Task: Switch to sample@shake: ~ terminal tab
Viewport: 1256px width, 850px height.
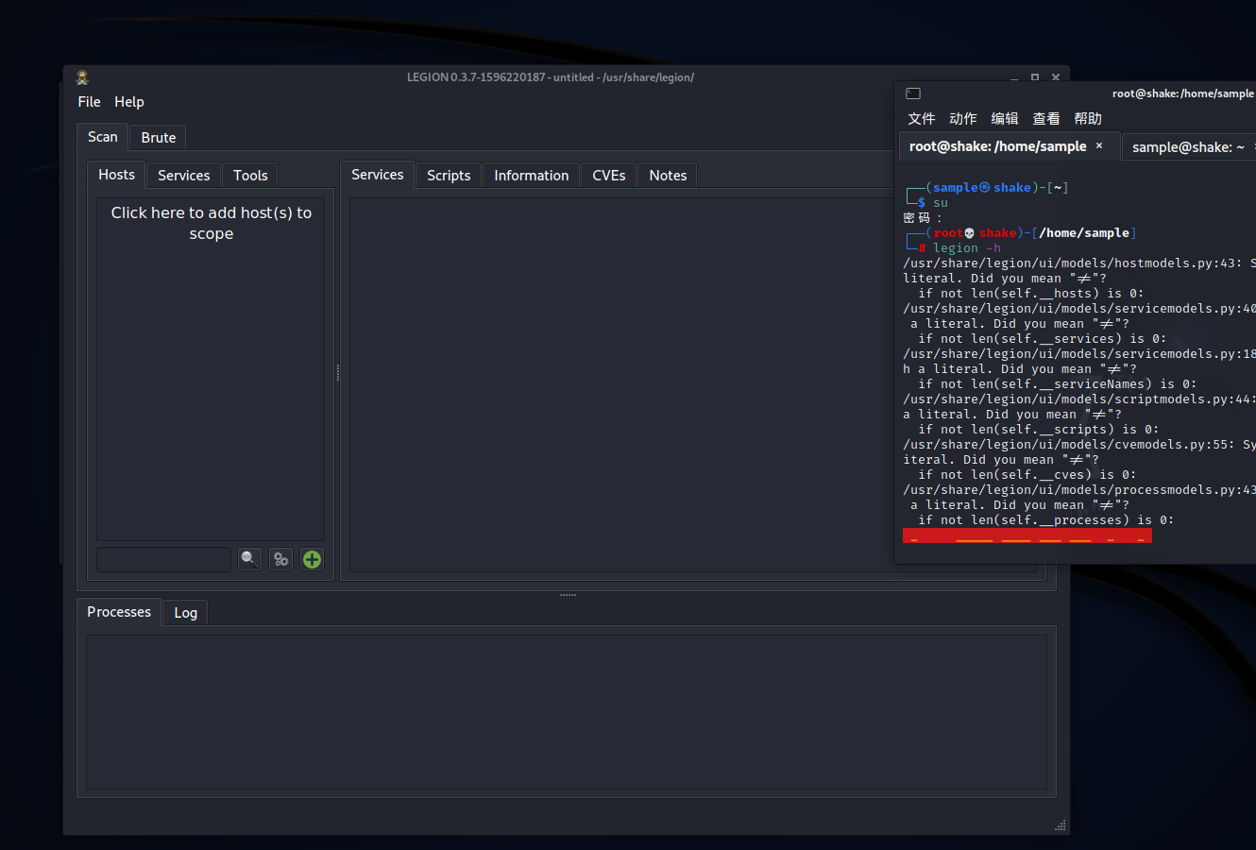Action: point(1188,147)
